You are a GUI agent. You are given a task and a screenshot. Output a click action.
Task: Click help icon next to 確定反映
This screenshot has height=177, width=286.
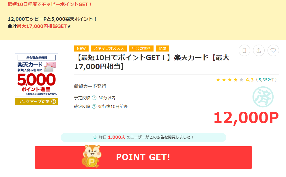[94, 106]
